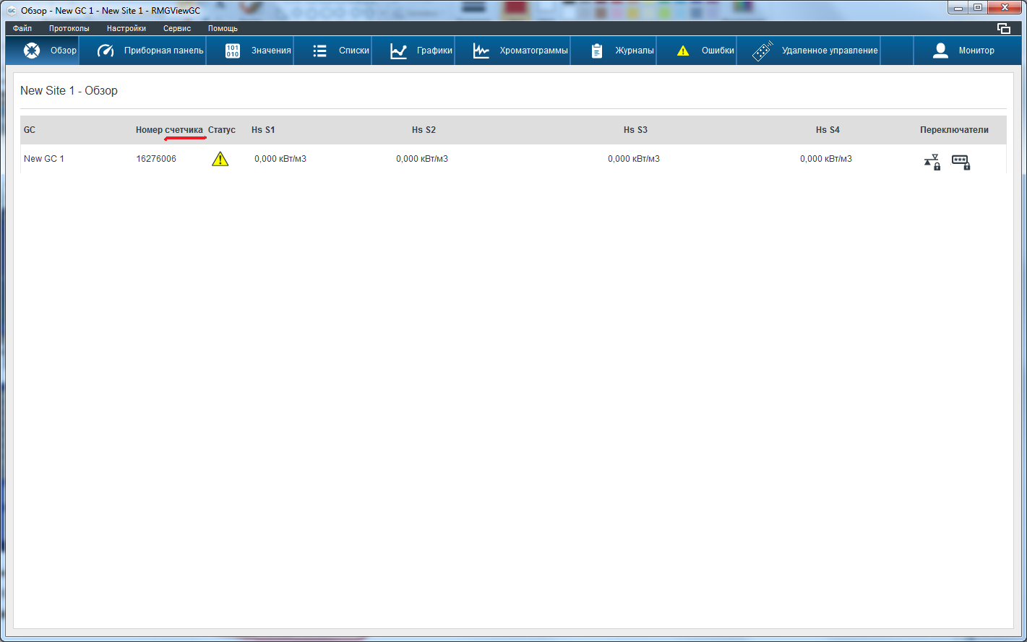Toggle the locked calibration switch icon
The width and height of the screenshot is (1027, 642).
[932, 162]
